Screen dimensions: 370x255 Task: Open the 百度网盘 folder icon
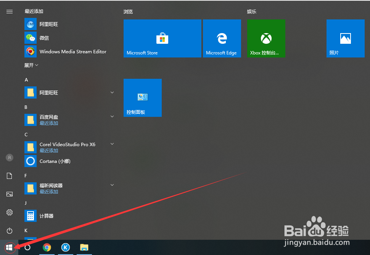31,120
